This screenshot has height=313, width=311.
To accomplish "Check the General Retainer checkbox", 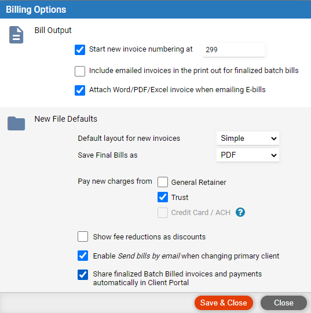I will pyautogui.click(x=163, y=182).
